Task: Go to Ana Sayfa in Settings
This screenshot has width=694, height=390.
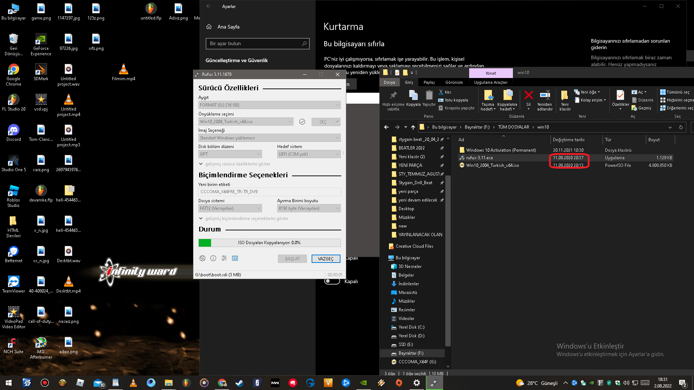Action: point(228,27)
